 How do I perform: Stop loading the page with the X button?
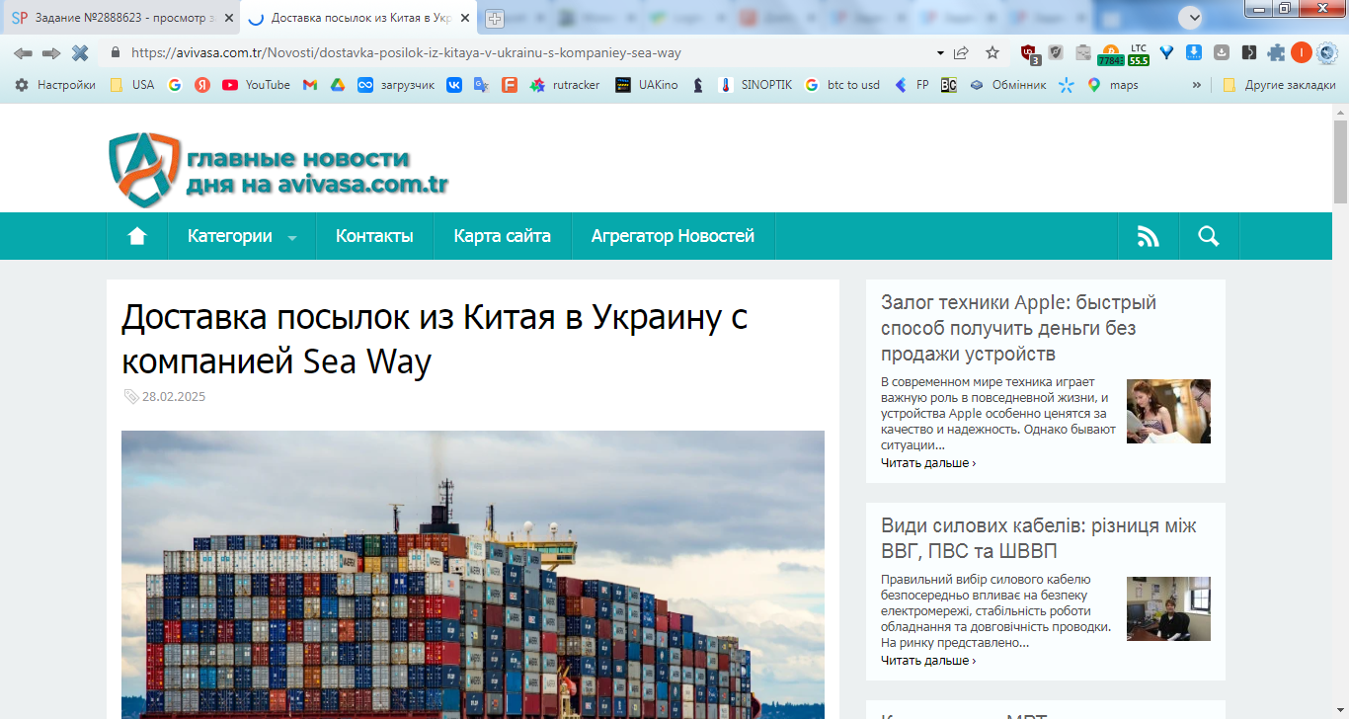click(80, 52)
